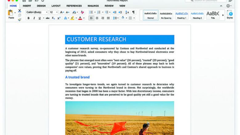Open the View tab
Viewport: 240px width, 135px height.
click(122, 6)
